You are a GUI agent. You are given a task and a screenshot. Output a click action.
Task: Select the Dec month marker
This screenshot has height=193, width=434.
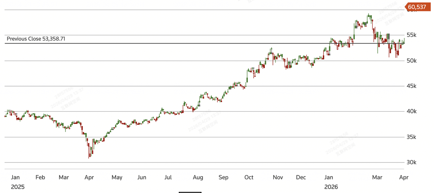pyautogui.click(x=301, y=177)
